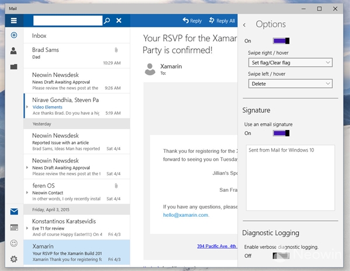Viewport: 350px width, 271px height.
Task: Click the attachment icon on feren OS email
Action: [x=116, y=186]
